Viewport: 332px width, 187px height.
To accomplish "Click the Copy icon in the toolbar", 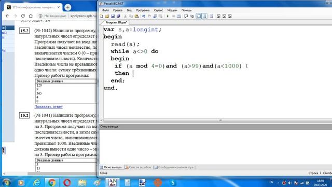I will pos(131,16).
